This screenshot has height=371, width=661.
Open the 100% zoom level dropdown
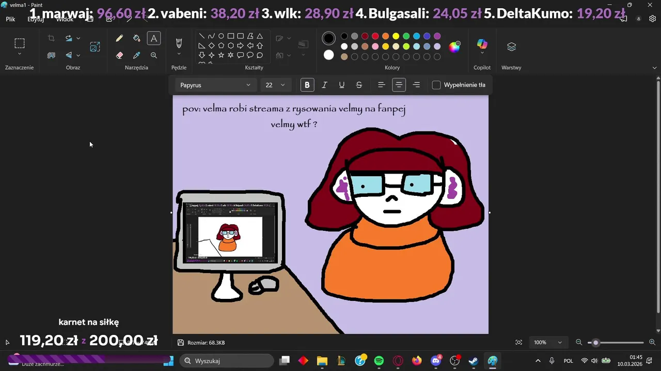pyautogui.click(x=549, y=343)
